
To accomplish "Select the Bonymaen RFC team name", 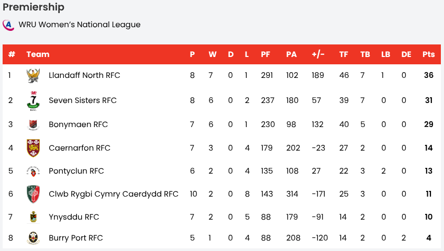I will point(78,124).
